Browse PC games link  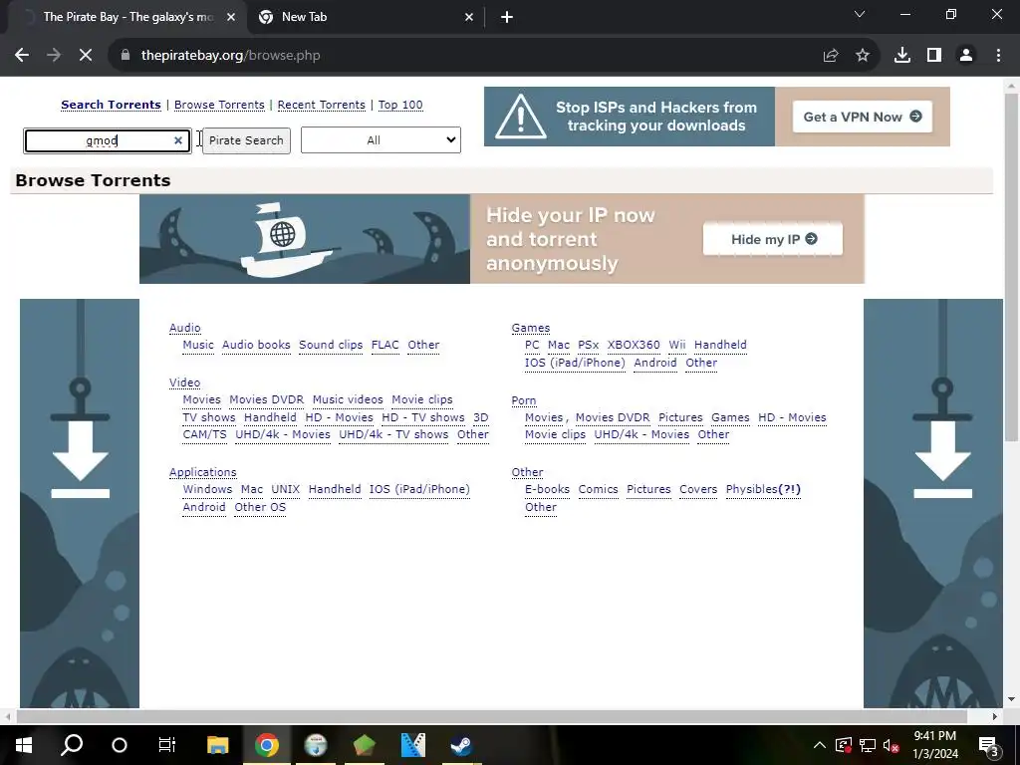coord(532,345)
